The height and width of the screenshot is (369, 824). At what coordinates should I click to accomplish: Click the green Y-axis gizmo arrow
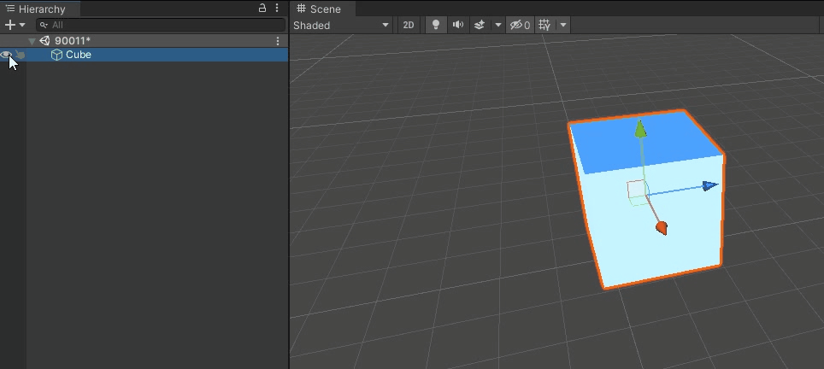coord(640,129)
